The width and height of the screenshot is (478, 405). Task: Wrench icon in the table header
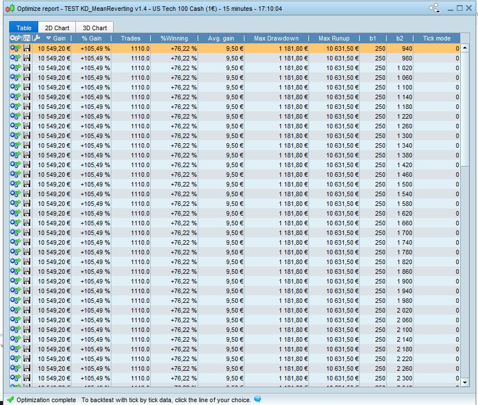(37, 38)
